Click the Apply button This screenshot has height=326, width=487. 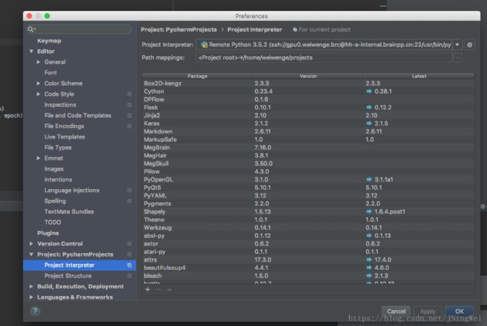pyautogui.click(x=428, y=311)
